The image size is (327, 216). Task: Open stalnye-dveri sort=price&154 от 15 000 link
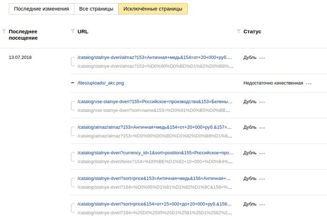click(x=154, y=204)
